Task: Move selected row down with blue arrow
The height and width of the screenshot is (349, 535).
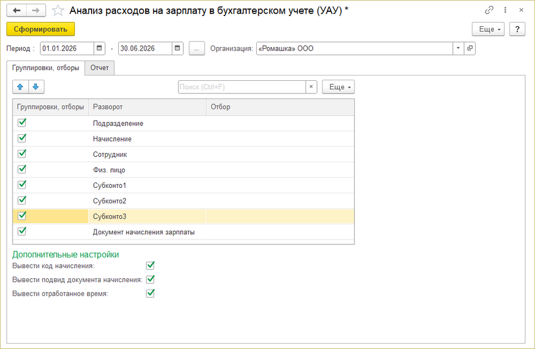Action: pos(36,87)
